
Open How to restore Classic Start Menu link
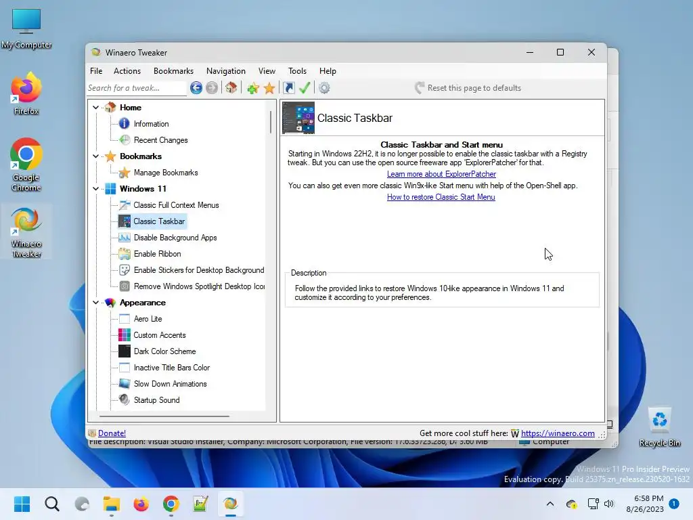[441, 197]
